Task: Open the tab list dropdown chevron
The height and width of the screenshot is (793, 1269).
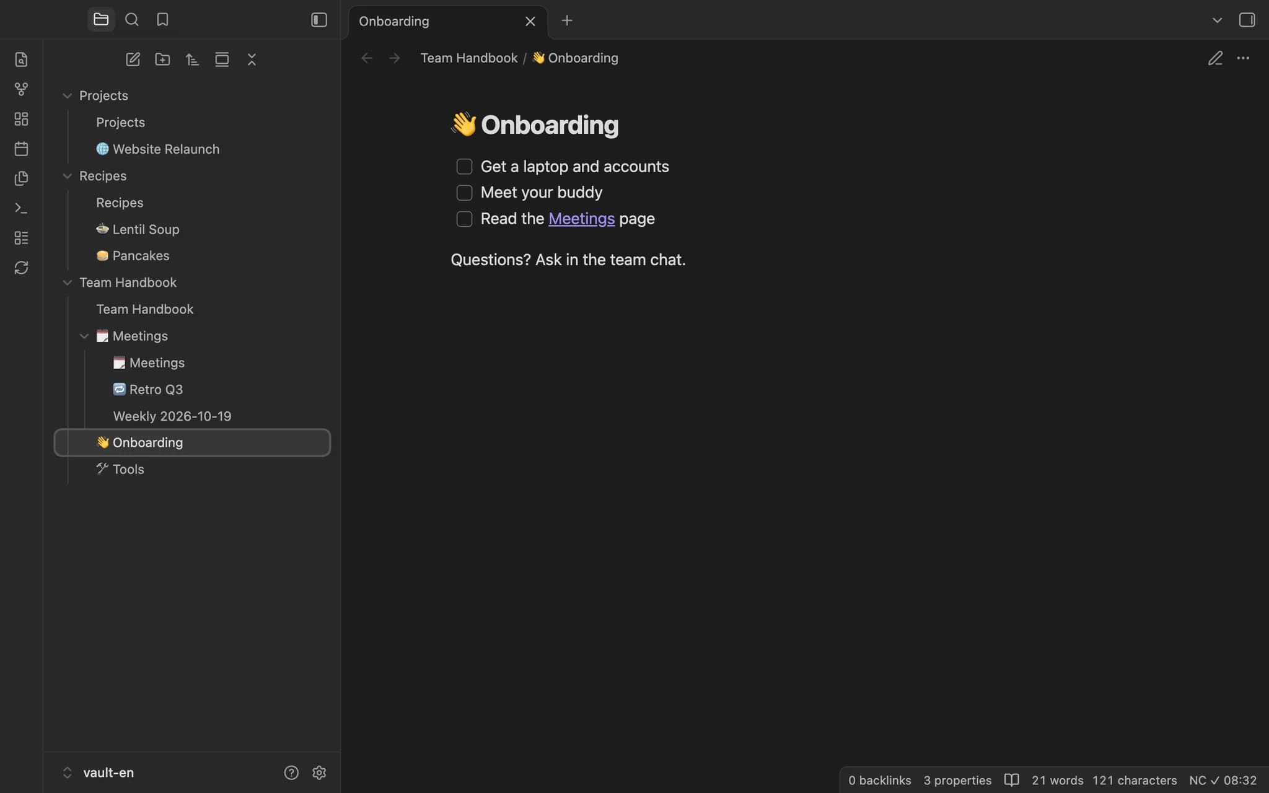Action: [x=1217, y=20]
